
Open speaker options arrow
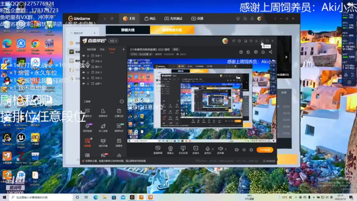[x=226, y=149]
